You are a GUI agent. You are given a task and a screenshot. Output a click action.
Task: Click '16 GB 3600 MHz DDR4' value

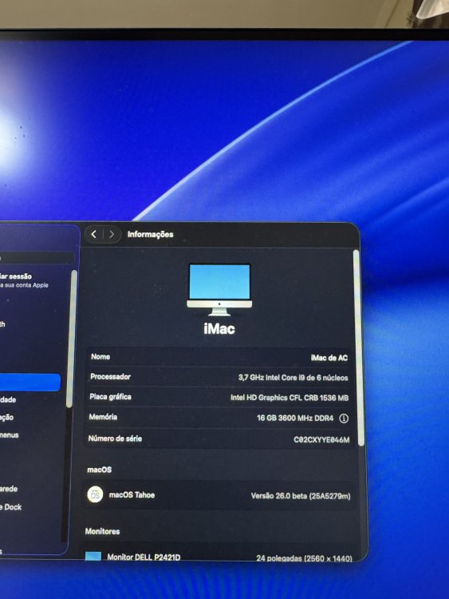tap(295, 418)
